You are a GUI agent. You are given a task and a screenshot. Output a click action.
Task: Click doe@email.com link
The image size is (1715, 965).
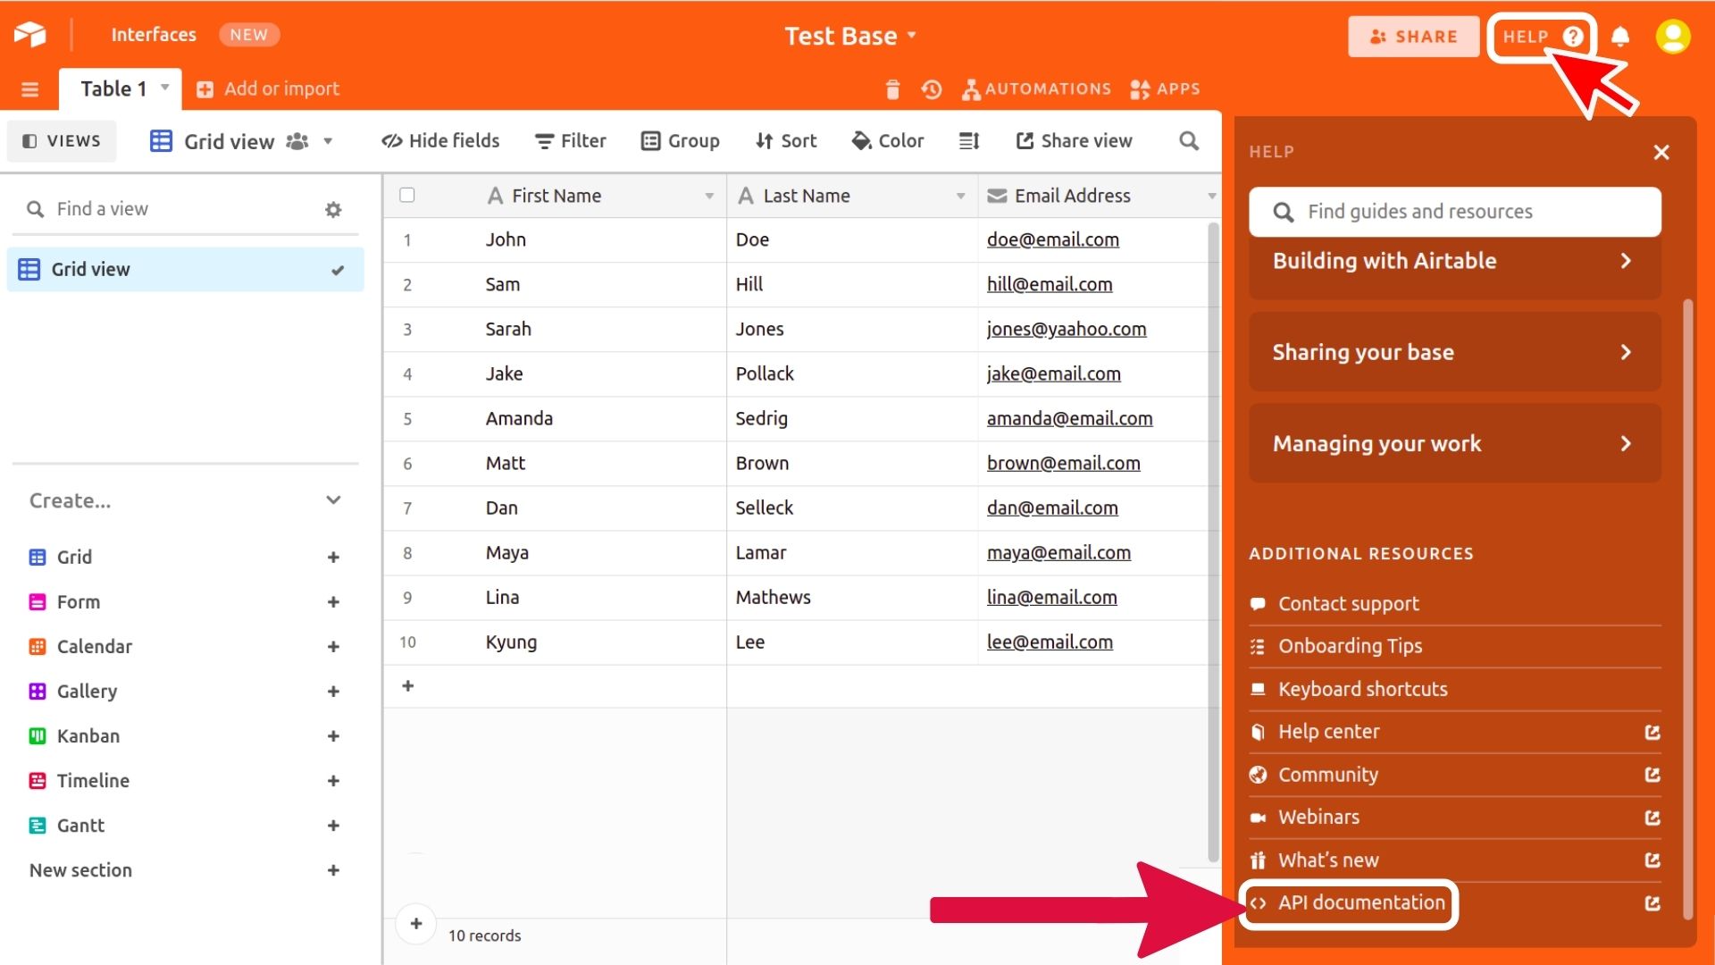coord(1052,240)
